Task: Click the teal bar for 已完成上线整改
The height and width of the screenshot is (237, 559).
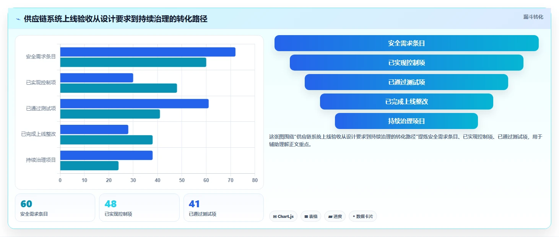Action: (106, 140)
